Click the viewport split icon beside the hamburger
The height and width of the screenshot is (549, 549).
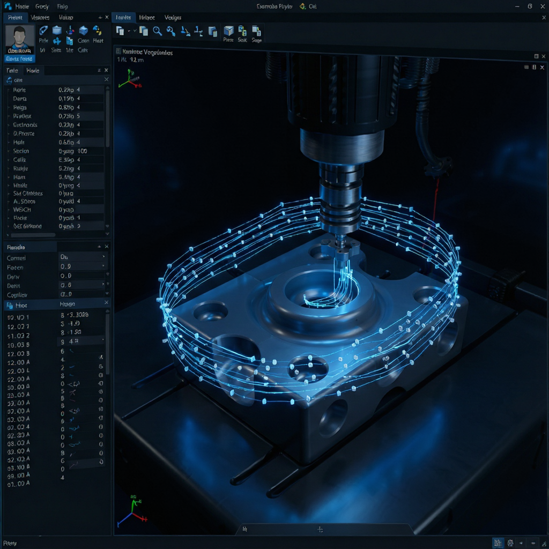(535, 67)
